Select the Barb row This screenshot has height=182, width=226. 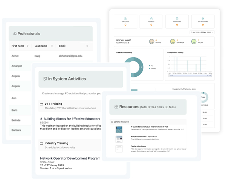20,110
